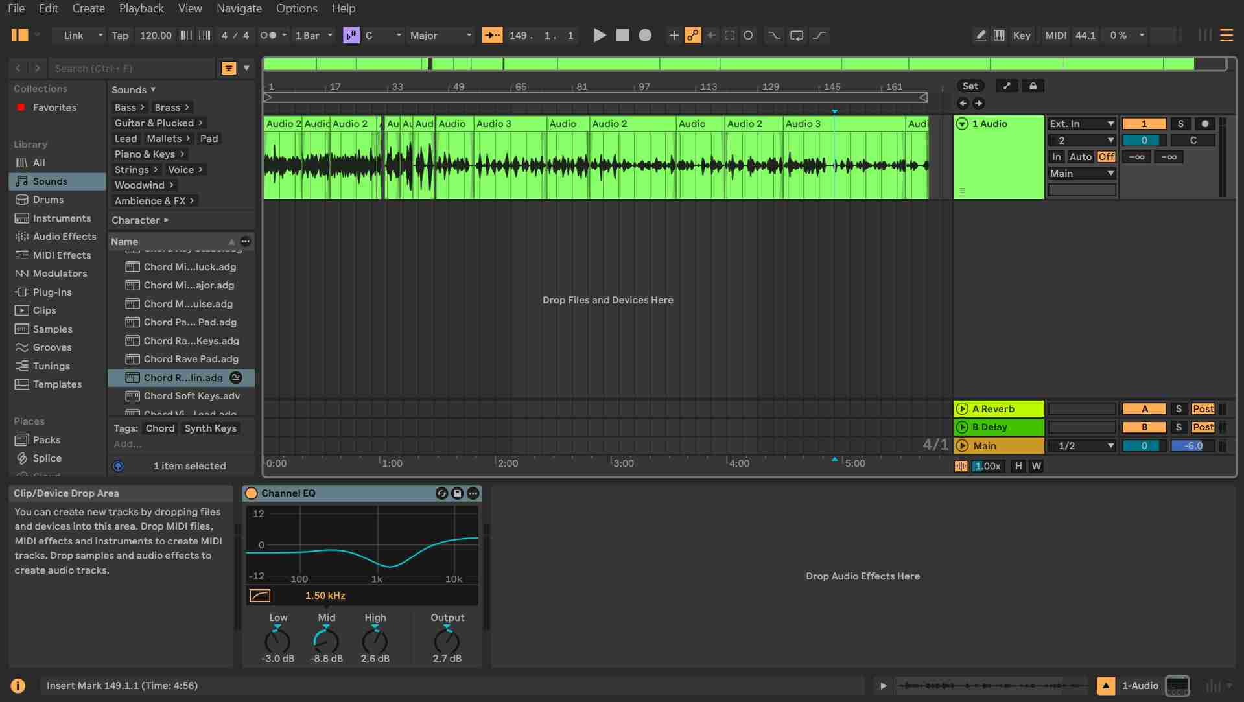Screen dimensions: 1244x702
Task: Click the Capture MIDI bracket icon
Action: pos(729,35)
